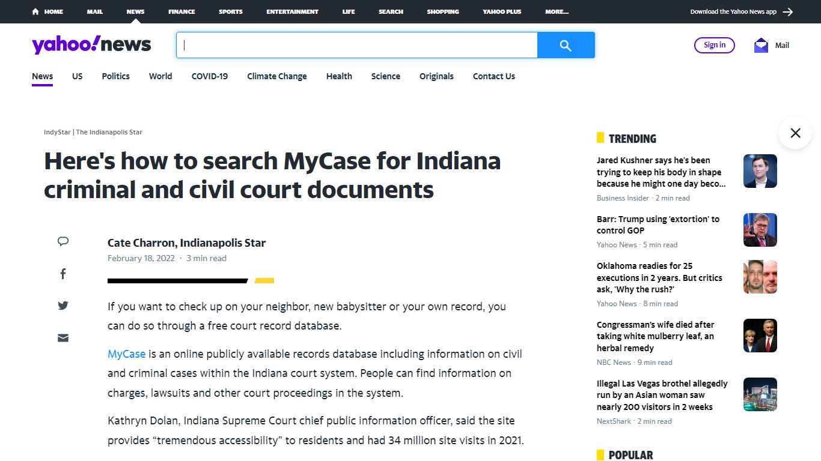Click the date February 18, 2022

(x=141, y=258)
